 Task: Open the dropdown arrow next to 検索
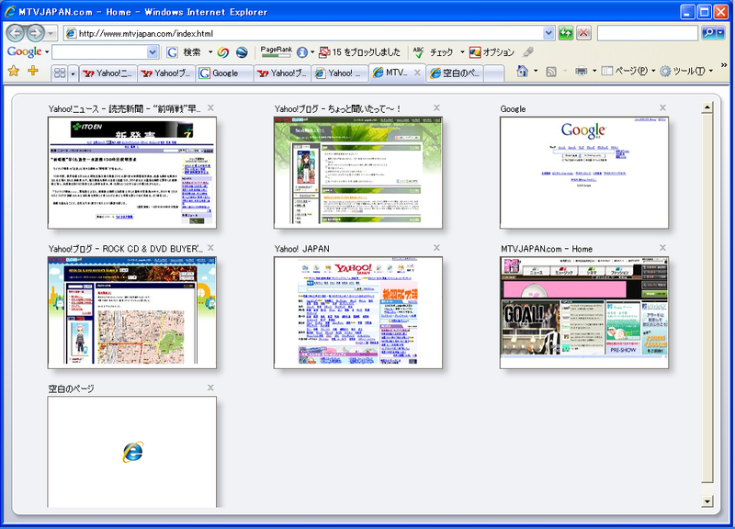tap(210, 52)
